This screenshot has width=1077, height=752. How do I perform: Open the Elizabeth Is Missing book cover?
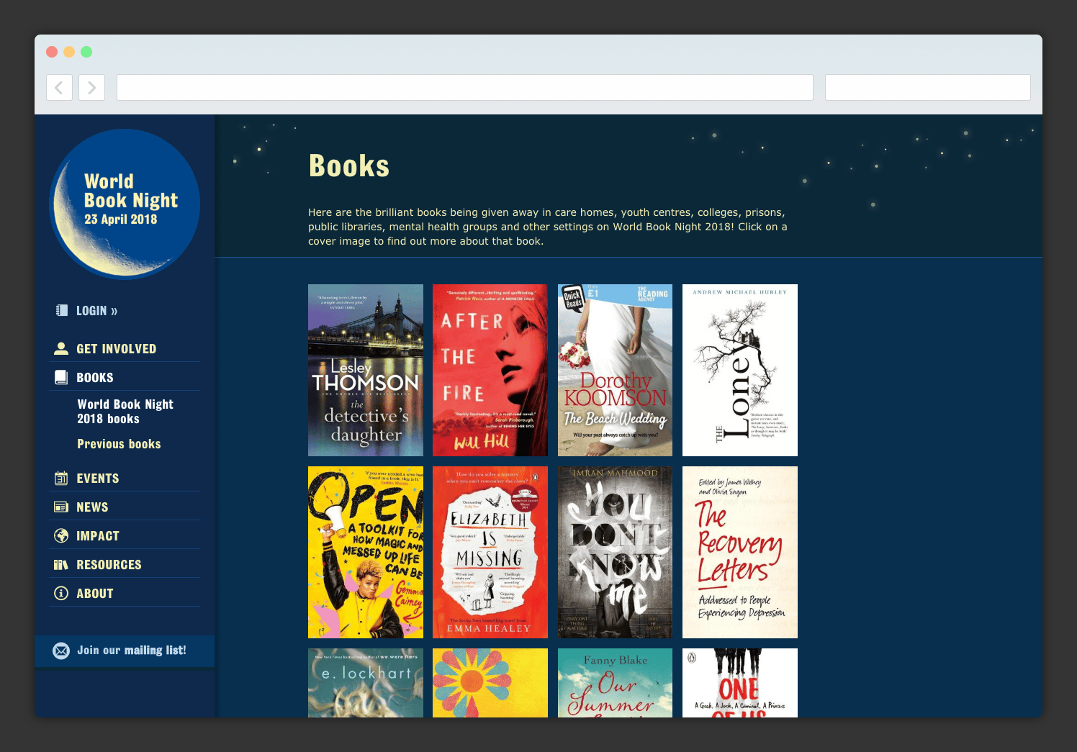click(x=490, y=552)
